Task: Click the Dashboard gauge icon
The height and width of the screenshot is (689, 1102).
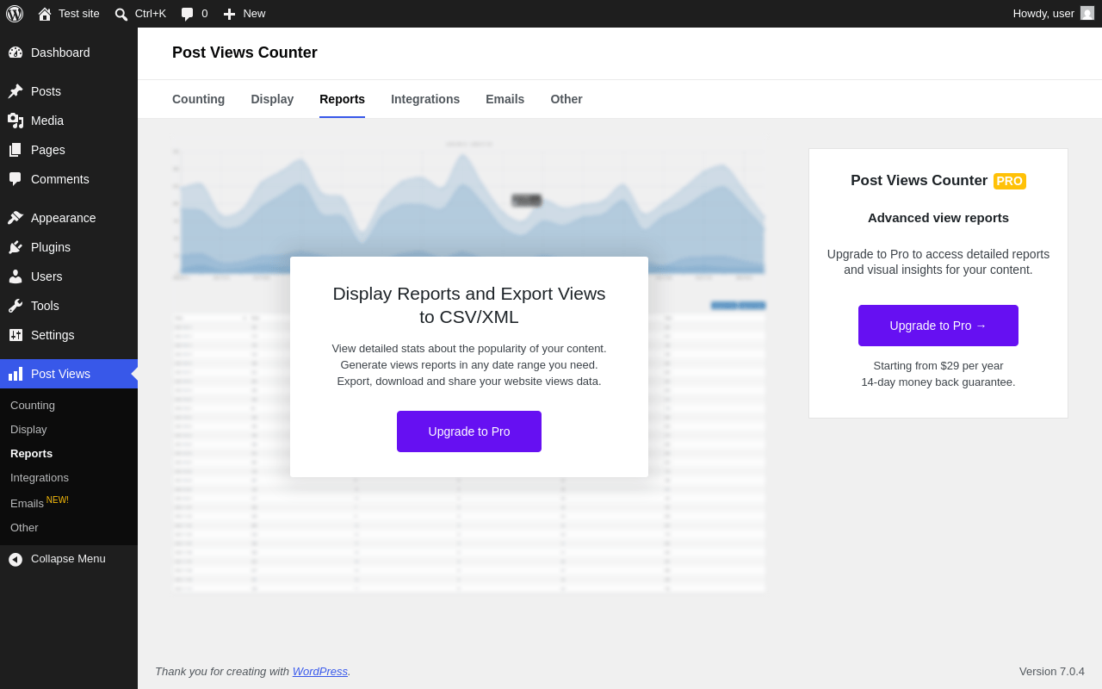Action: point(15,53)
